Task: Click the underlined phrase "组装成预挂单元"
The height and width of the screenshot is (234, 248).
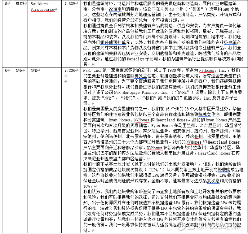Action: 115,42
